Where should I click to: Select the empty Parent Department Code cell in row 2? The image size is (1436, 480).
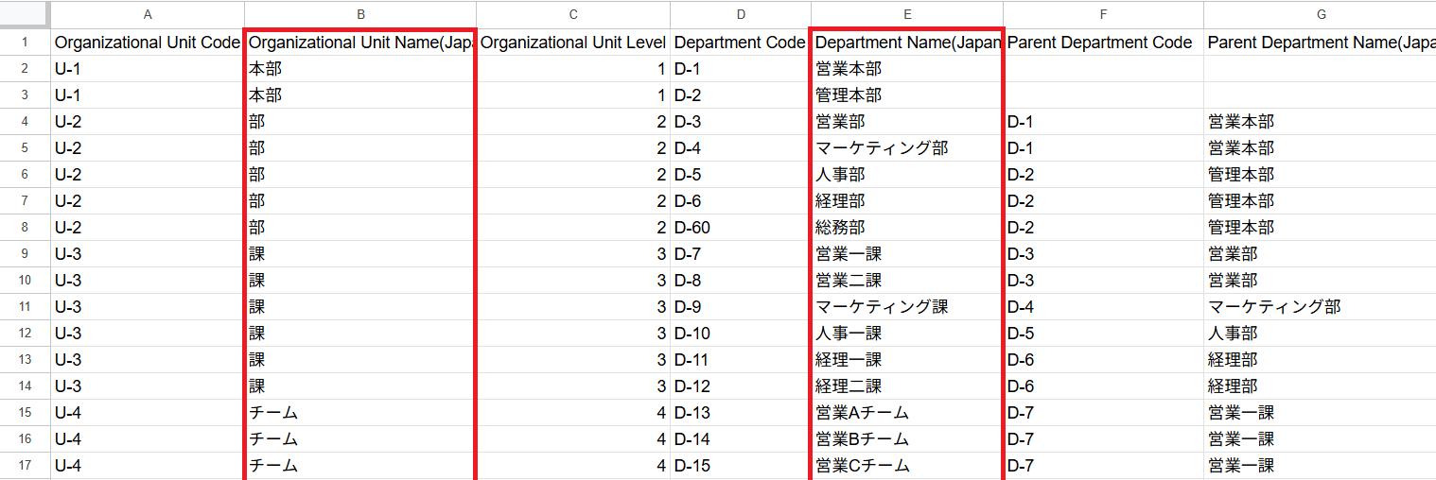(1103, 69)
